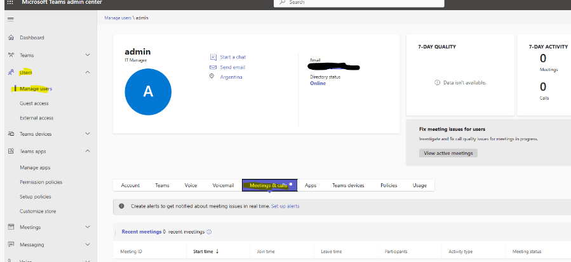This screenshot has width=571, height=262.
Task: Click the Data isn't available info icon
Action: (438, 82)
